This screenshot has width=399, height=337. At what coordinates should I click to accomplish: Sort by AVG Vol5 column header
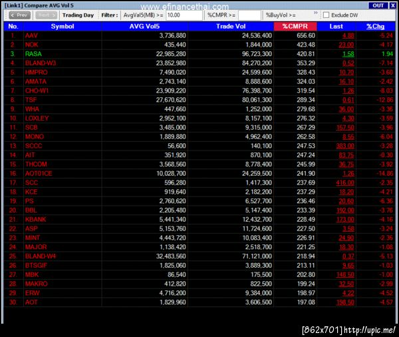click(x=144, y=27)
